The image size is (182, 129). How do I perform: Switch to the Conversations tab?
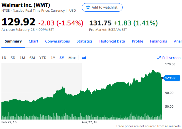[x=57, y=41]
